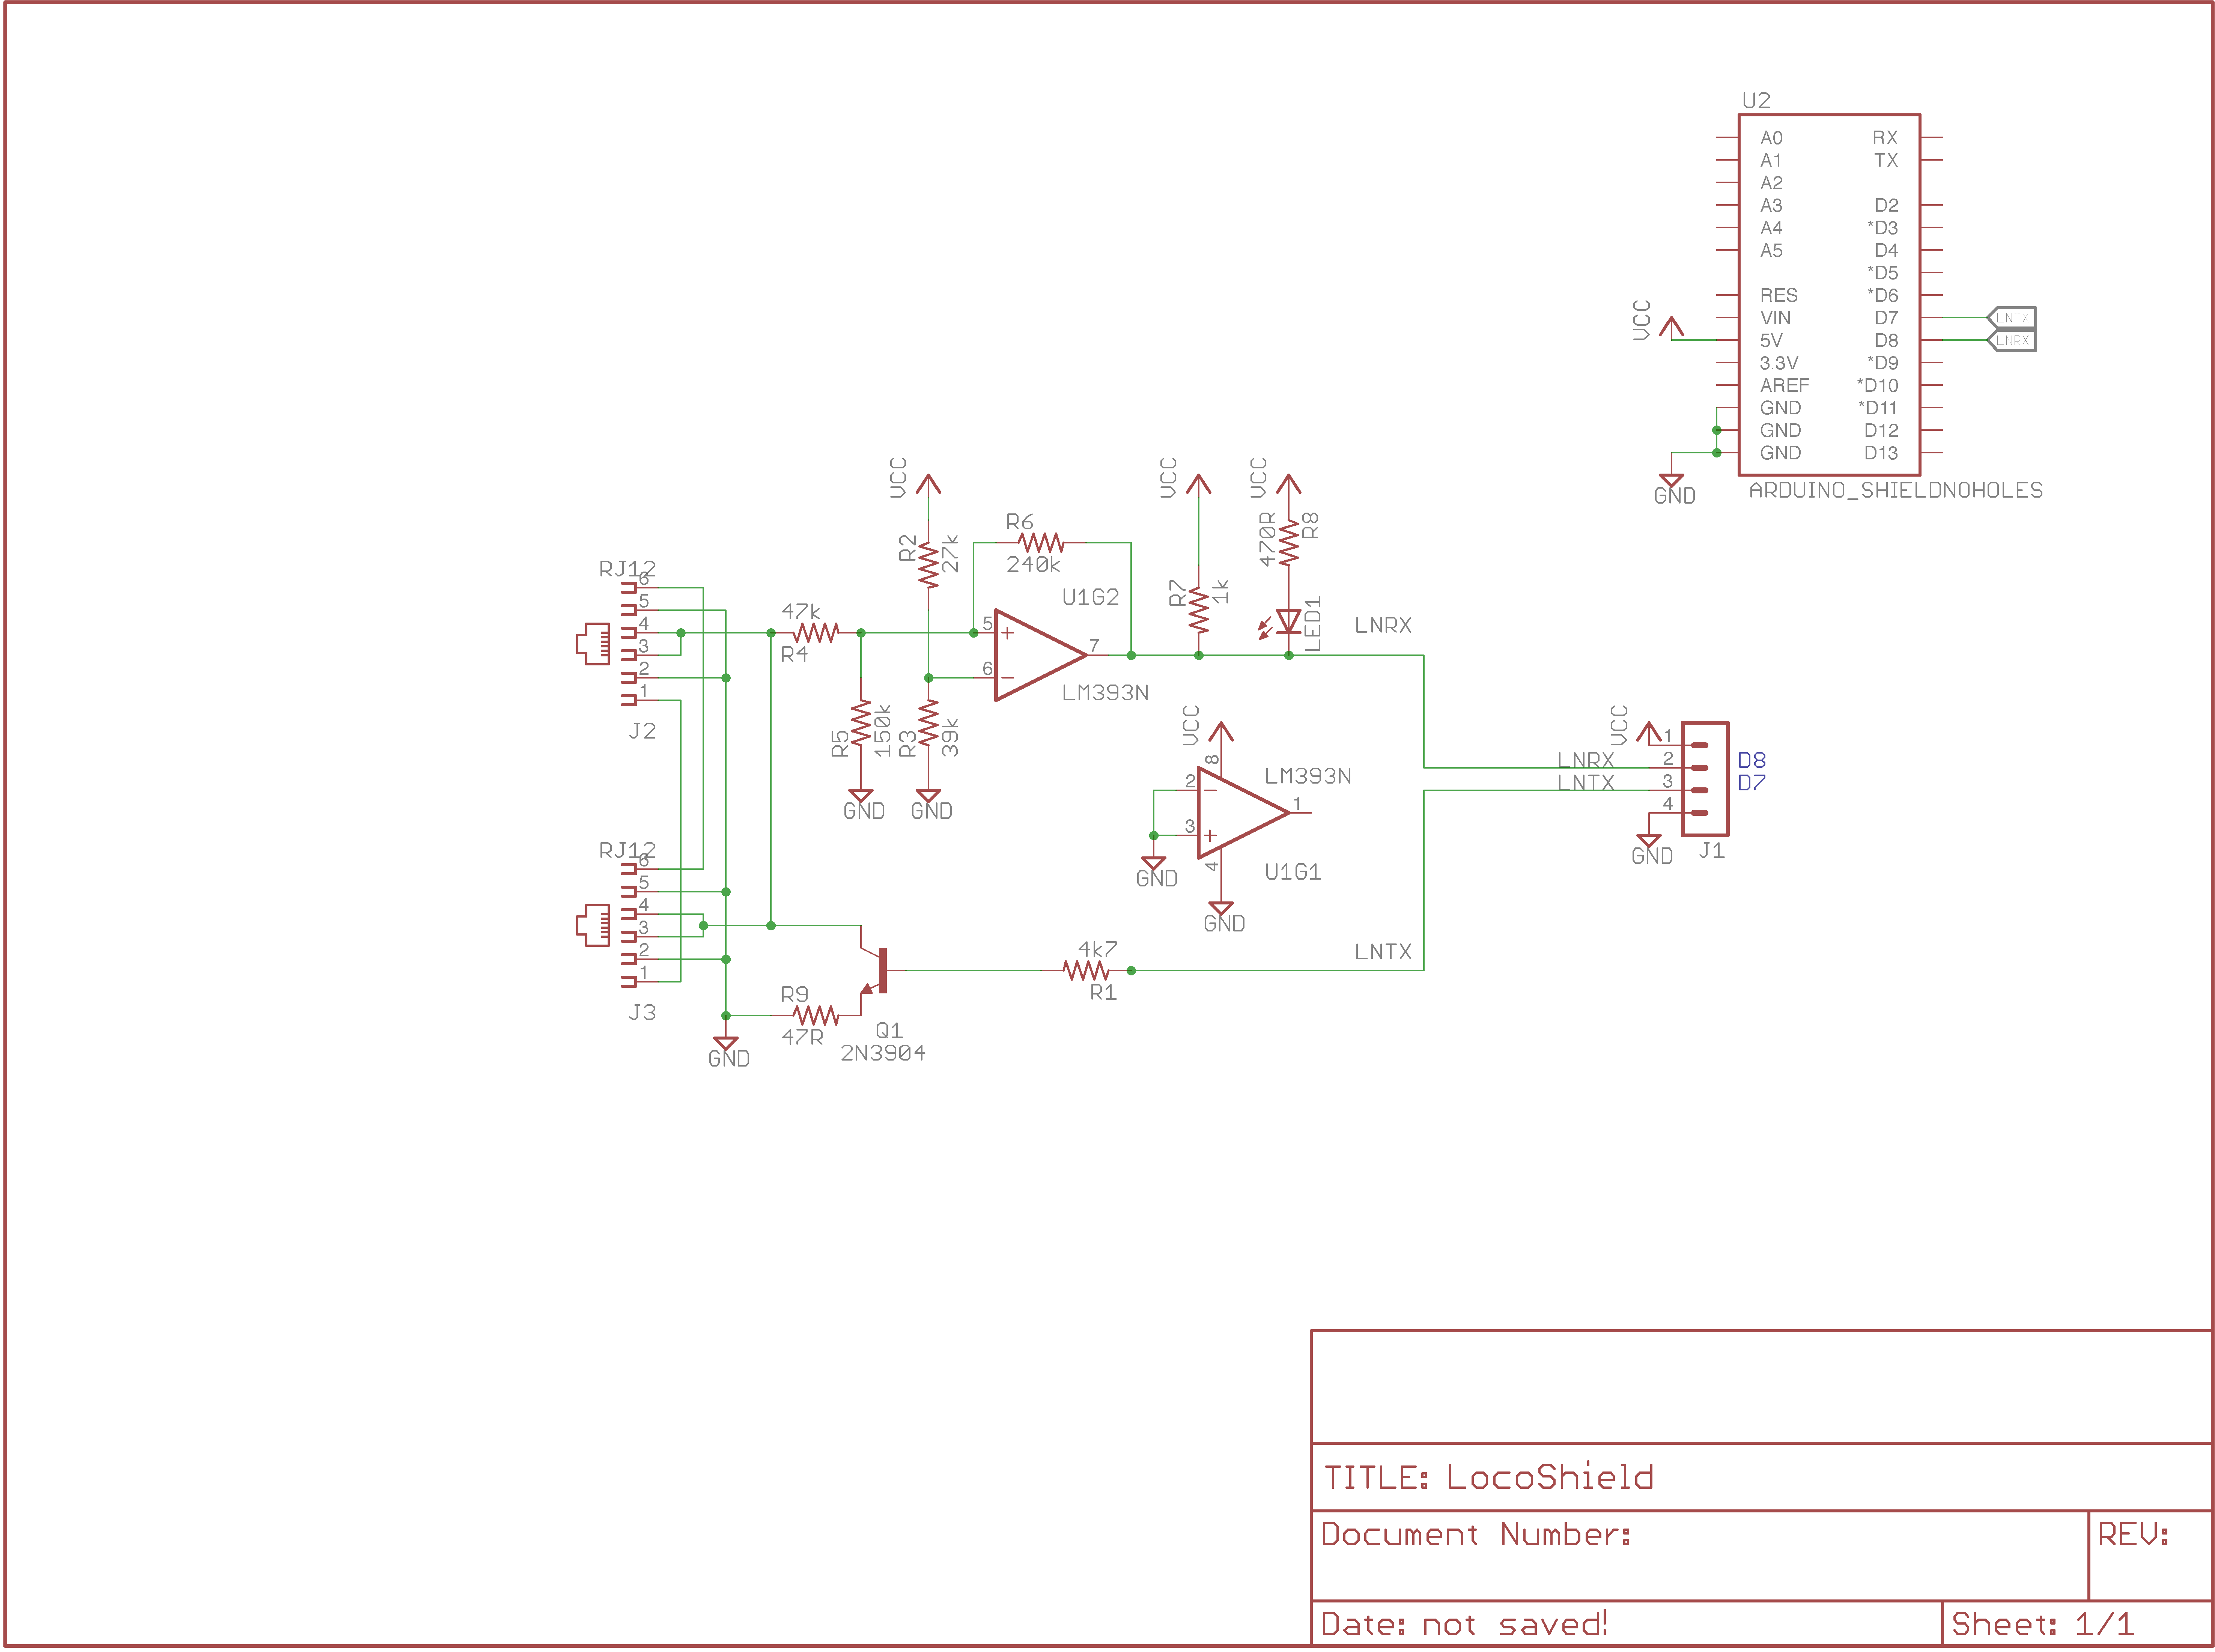Select the GND symbol under U1G1 pin 4
The image size is (2215, 1652).
click(1221, 909)
